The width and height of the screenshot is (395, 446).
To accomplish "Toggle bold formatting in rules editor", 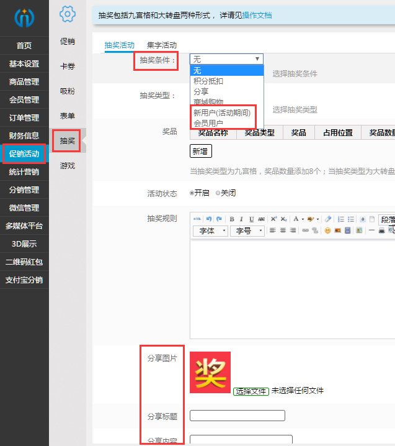I will coord(232,219).
